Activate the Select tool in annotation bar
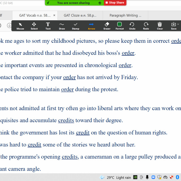Image resolution: width=181 pixels, height=181 pixels. click(x=34, y=26)
